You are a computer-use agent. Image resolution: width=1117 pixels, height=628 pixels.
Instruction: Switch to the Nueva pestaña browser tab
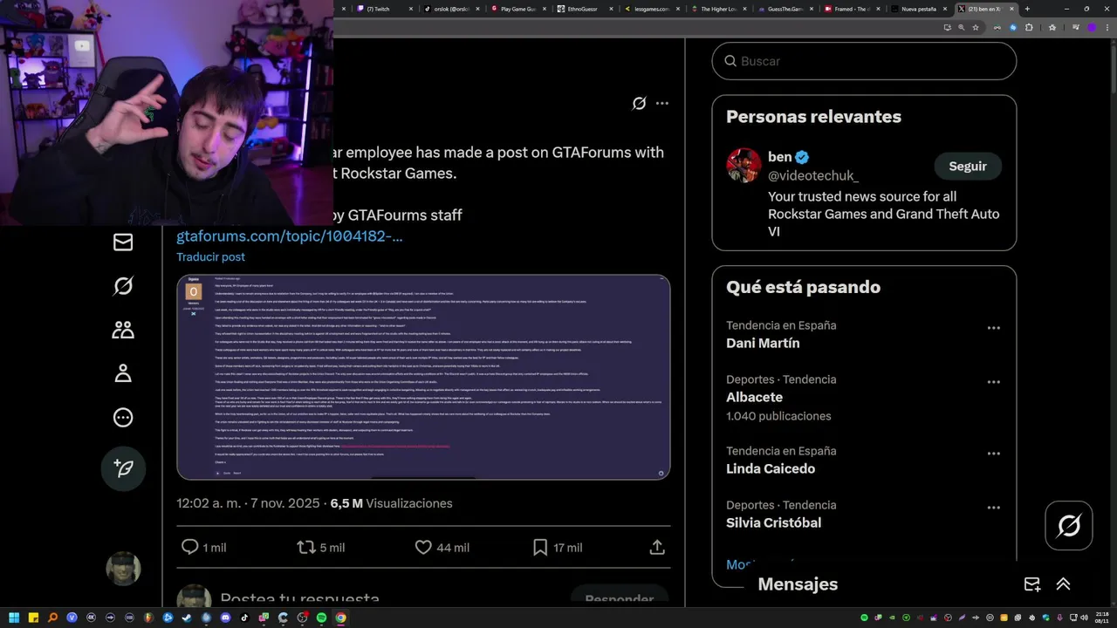coord(918,9)
